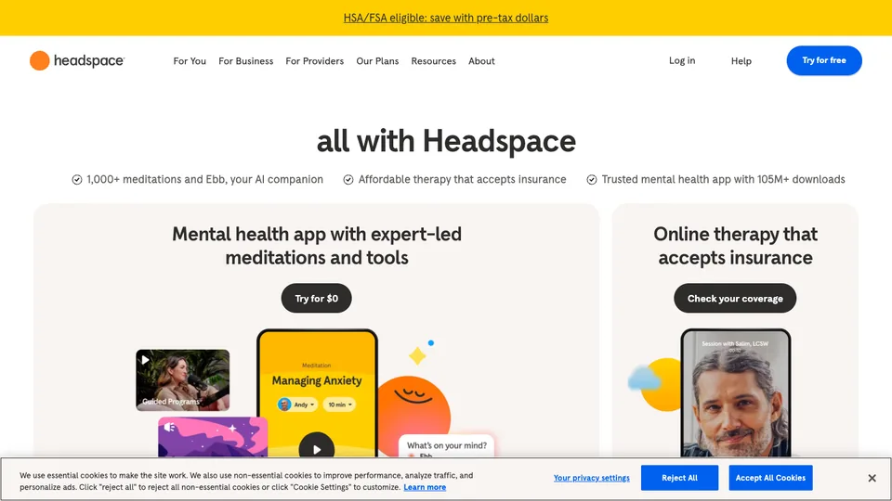Click the play icon on Guided Programs video
Image resolution: width=892 pixels, height=501 pixels.
(x=145, y=360)
